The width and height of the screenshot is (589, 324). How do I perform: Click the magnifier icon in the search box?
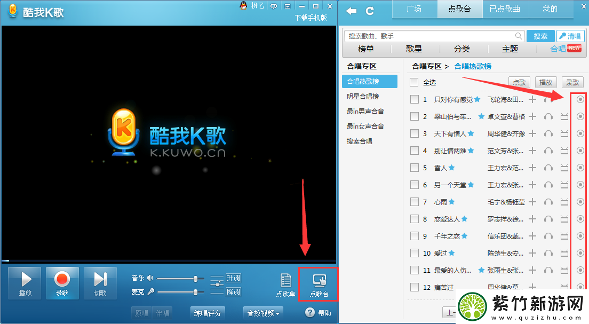519,36
